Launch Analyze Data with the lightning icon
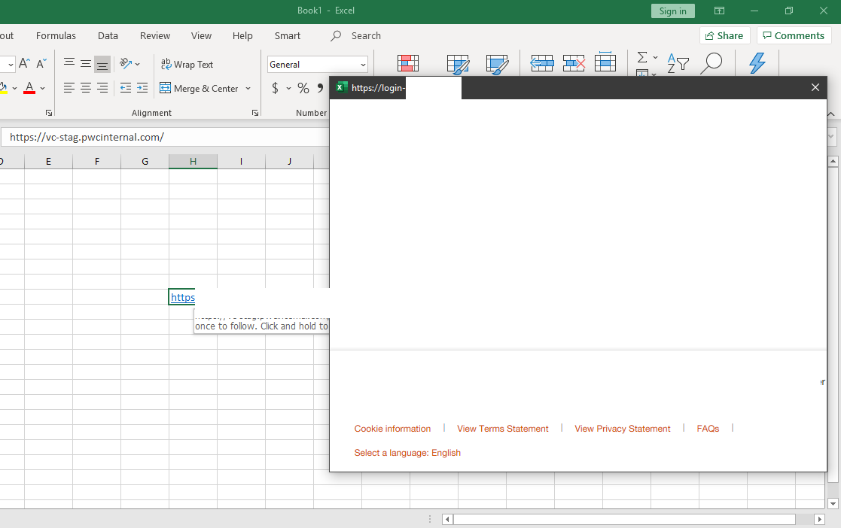The image size is (841, 528). click(757, 63)
